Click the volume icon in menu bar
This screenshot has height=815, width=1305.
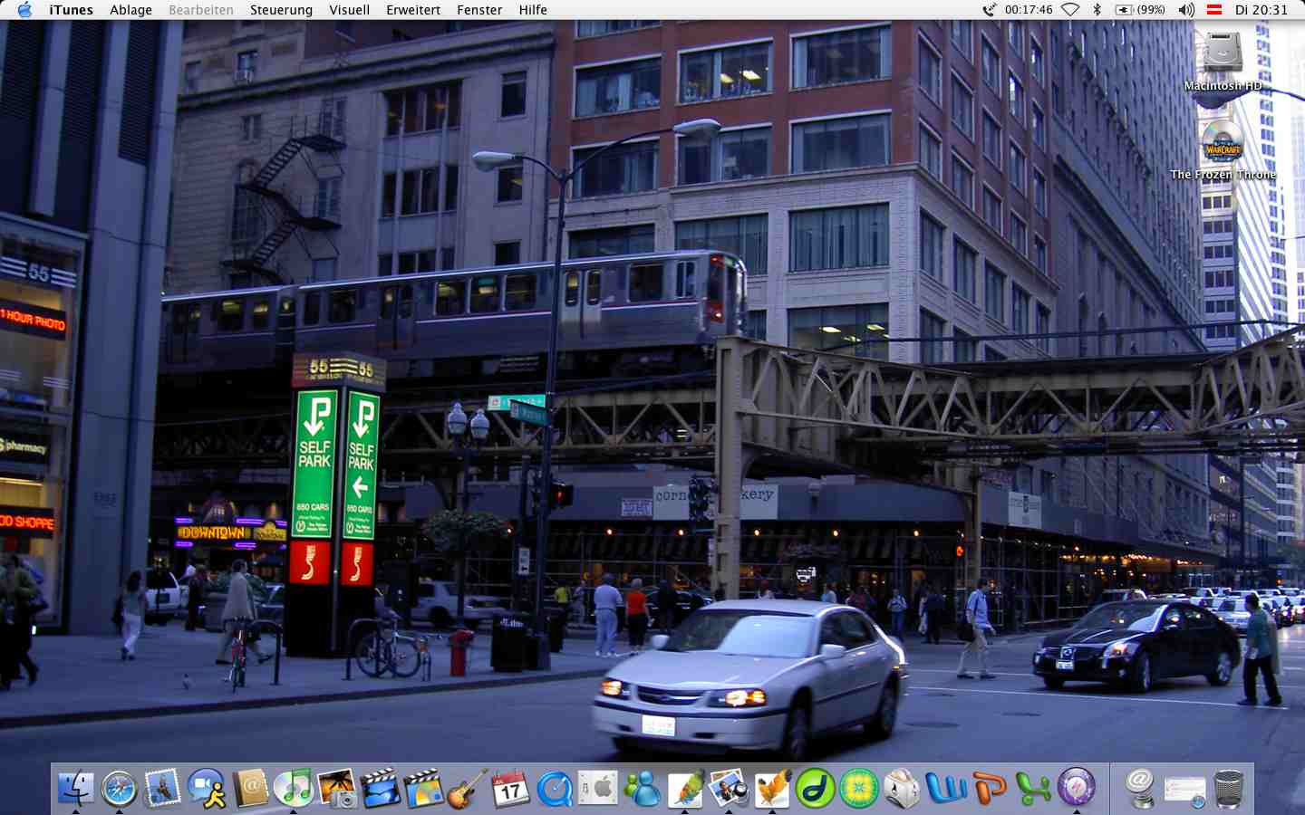(1186, 10)
